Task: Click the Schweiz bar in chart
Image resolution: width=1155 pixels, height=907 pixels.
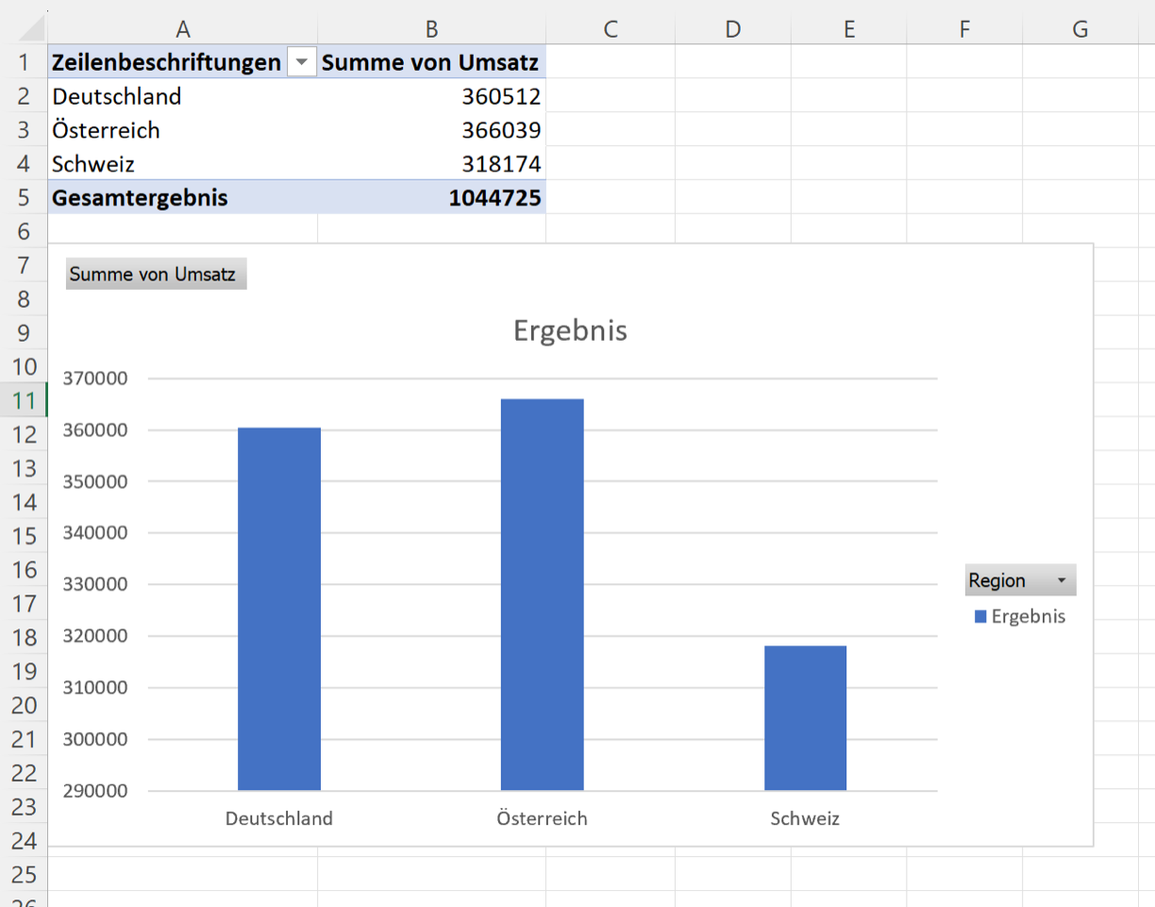Action: (x=805, y=717)
